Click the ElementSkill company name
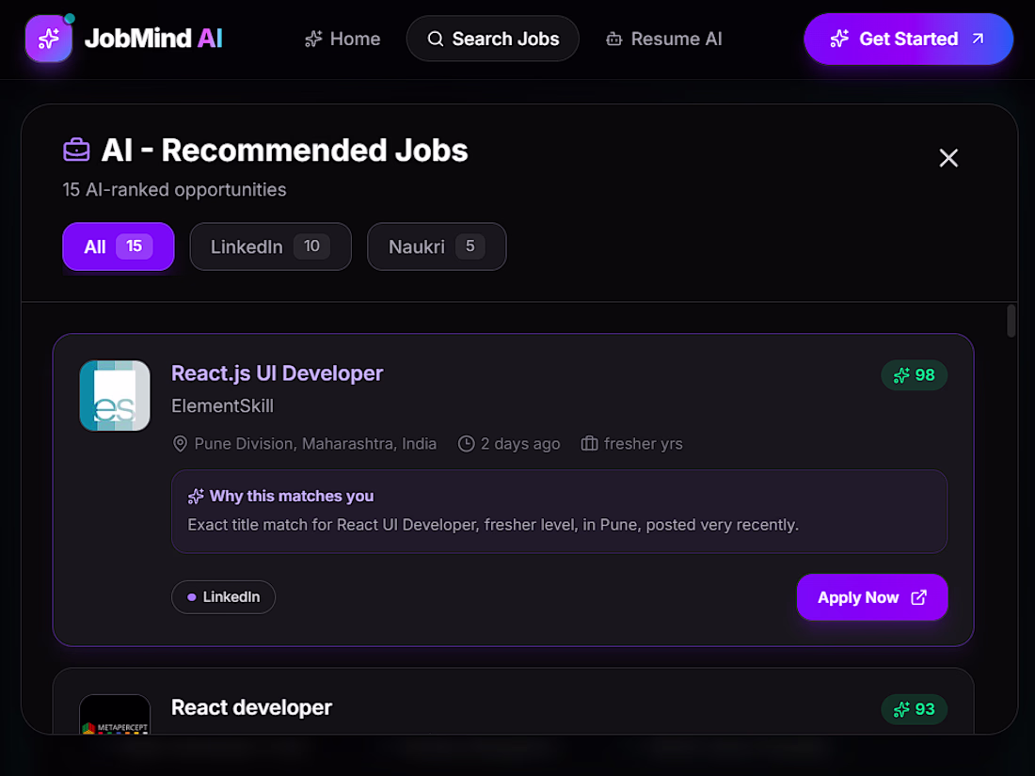This screenshot has width=1035, height=776. tap(222, 405)
